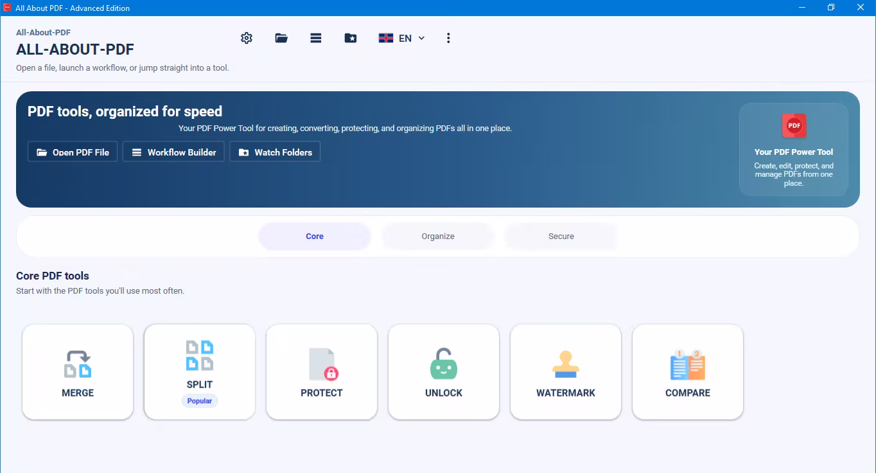Click the Your PDF Power Tool card

tap(794, 149)
